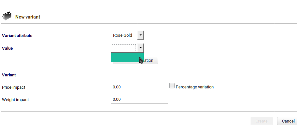Click the Value field label
The width and height of the screenshot is (297, 131).
8,48
